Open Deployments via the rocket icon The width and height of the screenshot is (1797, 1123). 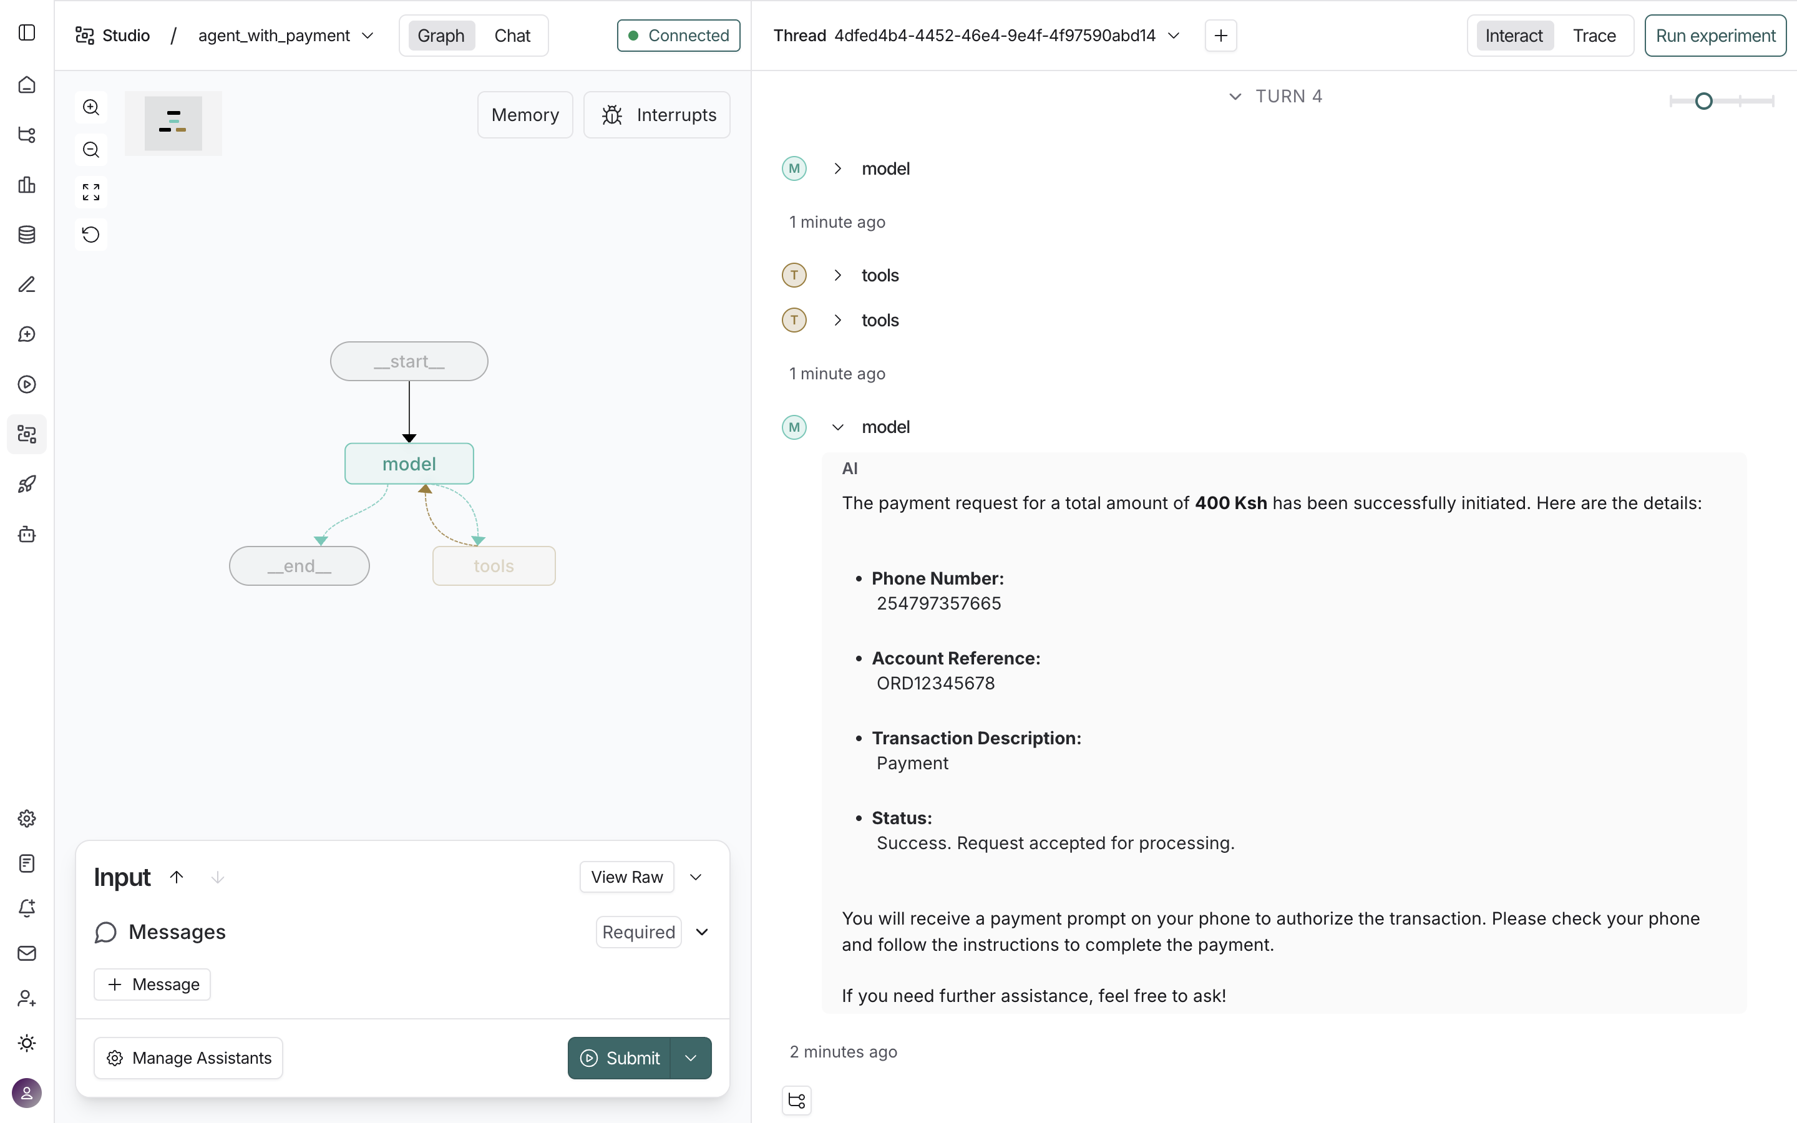point(27,484)
